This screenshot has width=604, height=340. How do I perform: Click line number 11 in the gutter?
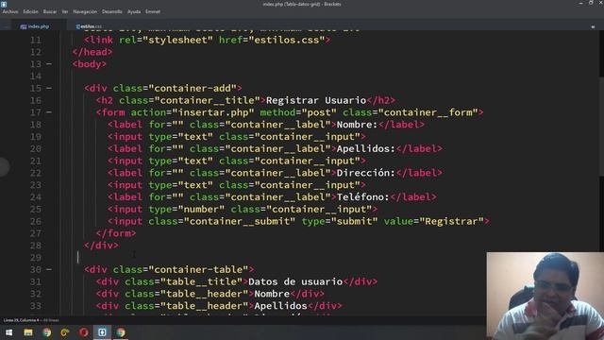click(x=36, y=40)
